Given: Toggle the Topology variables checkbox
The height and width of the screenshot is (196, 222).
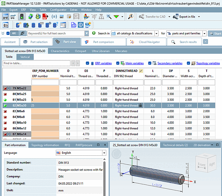Looking at the screenshot, I should point(188,63).
